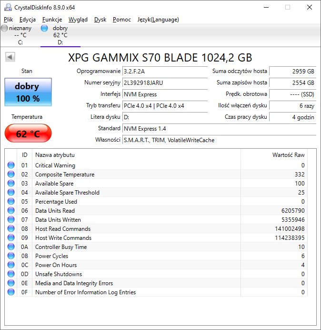Screen dimensions: 321x330
Task: Click the blue icon for Power Cycles
Action: coord(11,256)
